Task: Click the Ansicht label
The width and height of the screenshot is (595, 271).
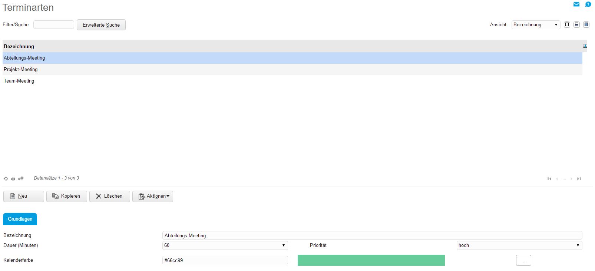Action: (x=499, y=25)
